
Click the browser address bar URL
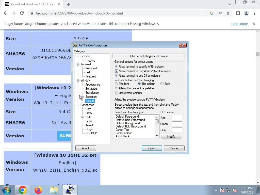[x=79, y=13]
